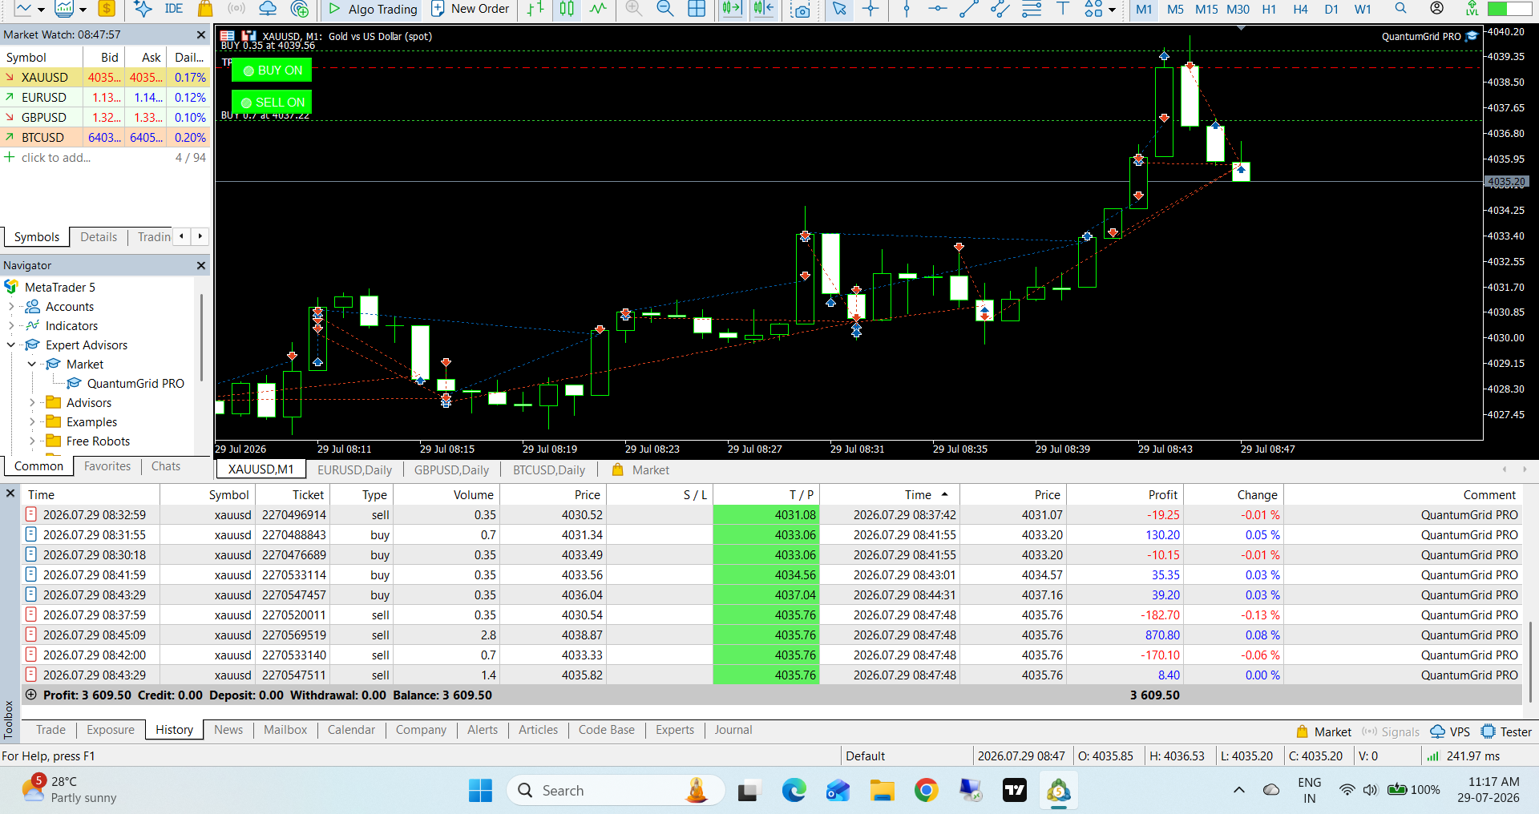
Task: Open the EURUSD,Daily chart tab
Action: [x=354, y=470]
